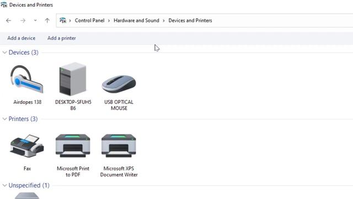Click the Devices (3) group header

pos(23,53)
